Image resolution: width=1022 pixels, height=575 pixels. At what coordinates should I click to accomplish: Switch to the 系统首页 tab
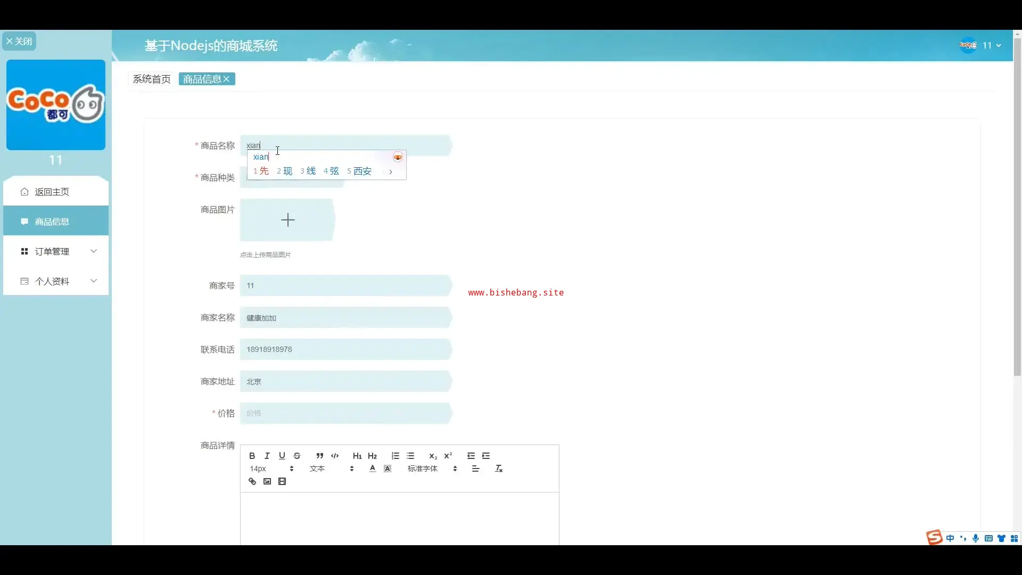point(152,79)
